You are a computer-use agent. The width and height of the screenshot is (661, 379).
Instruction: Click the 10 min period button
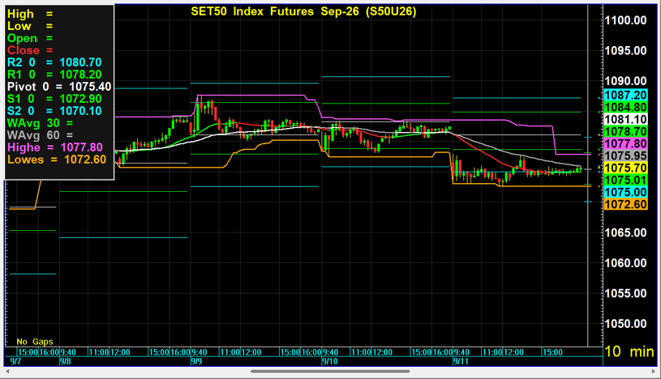(629, 351)
